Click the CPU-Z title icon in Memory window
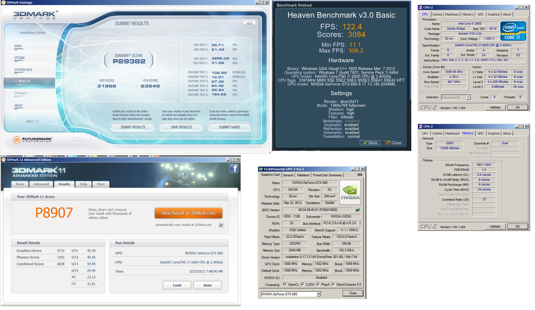This screenshot has width=535, height=310. [421, 127]
